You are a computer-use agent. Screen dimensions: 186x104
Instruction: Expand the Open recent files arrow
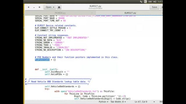click(53, 7)
